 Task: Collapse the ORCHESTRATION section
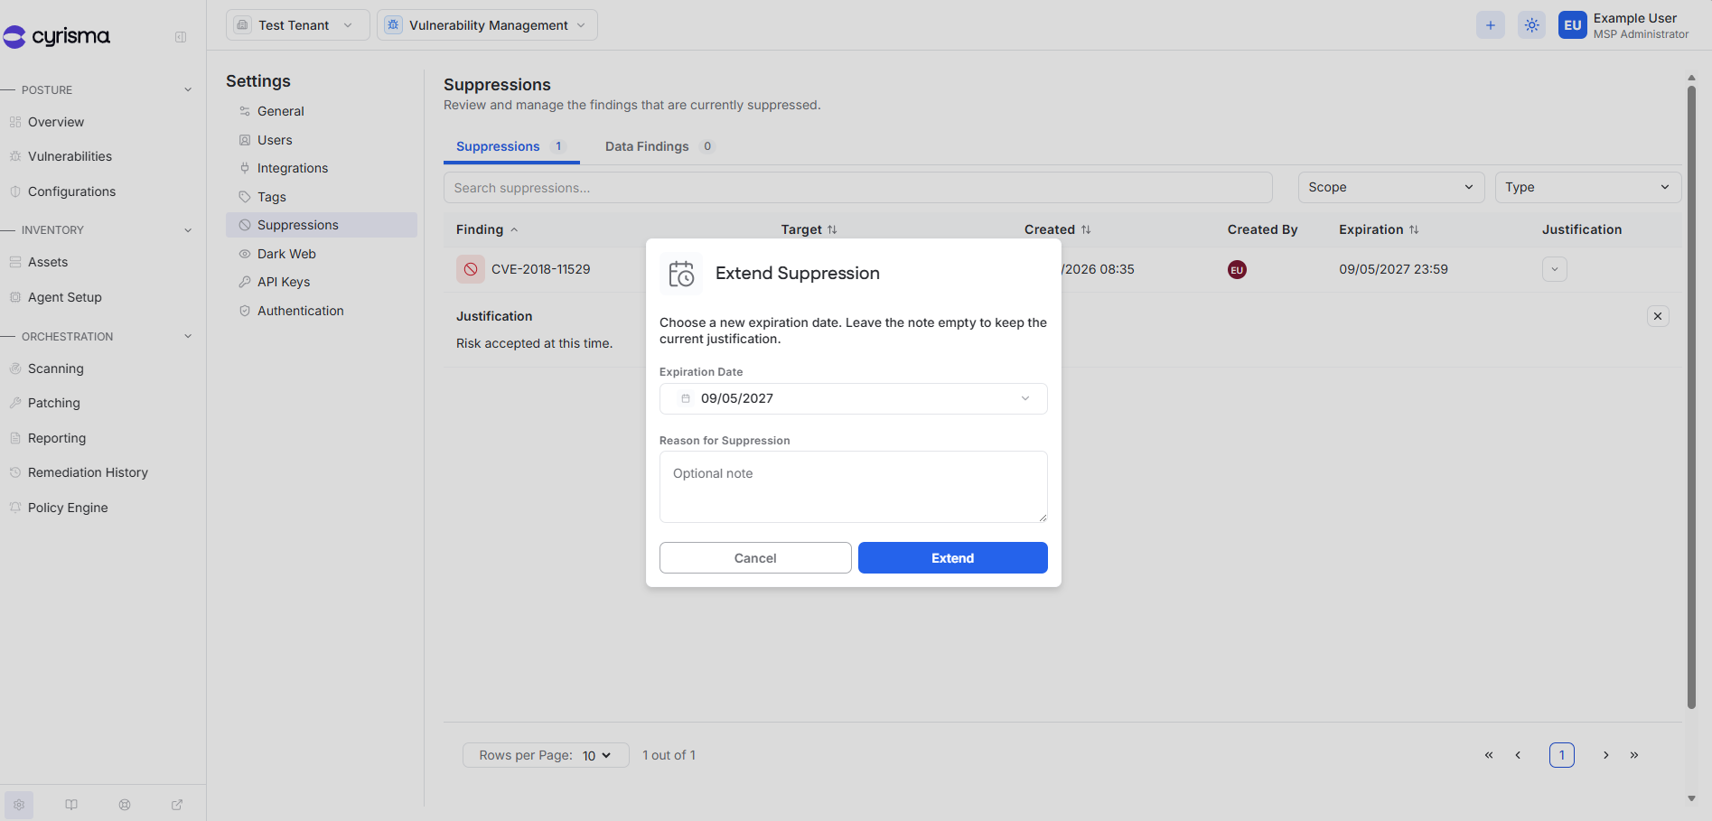(188, 337)
